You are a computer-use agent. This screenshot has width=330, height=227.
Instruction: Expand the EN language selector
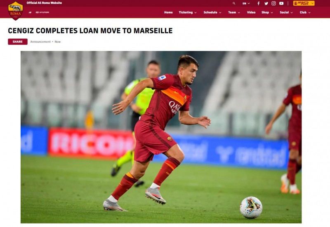246,3
